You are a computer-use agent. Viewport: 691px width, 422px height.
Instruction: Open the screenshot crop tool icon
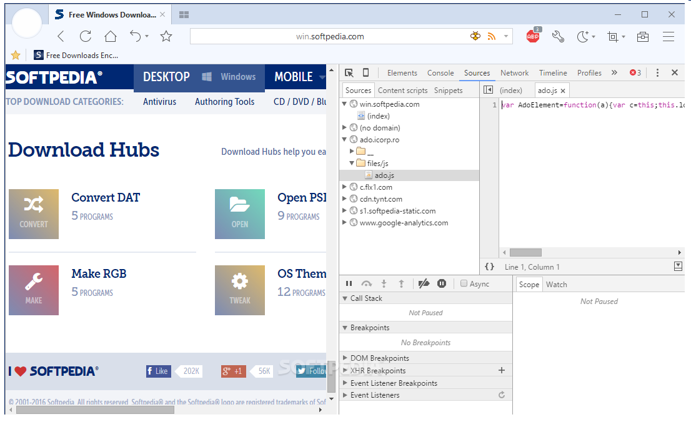[612, 37]
